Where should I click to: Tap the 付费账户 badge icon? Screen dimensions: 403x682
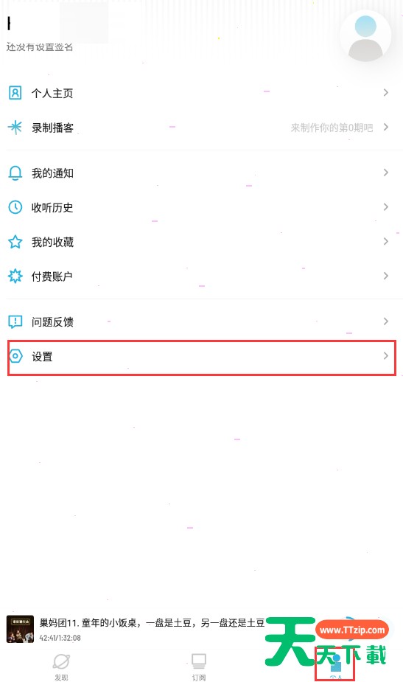point(15,276)
